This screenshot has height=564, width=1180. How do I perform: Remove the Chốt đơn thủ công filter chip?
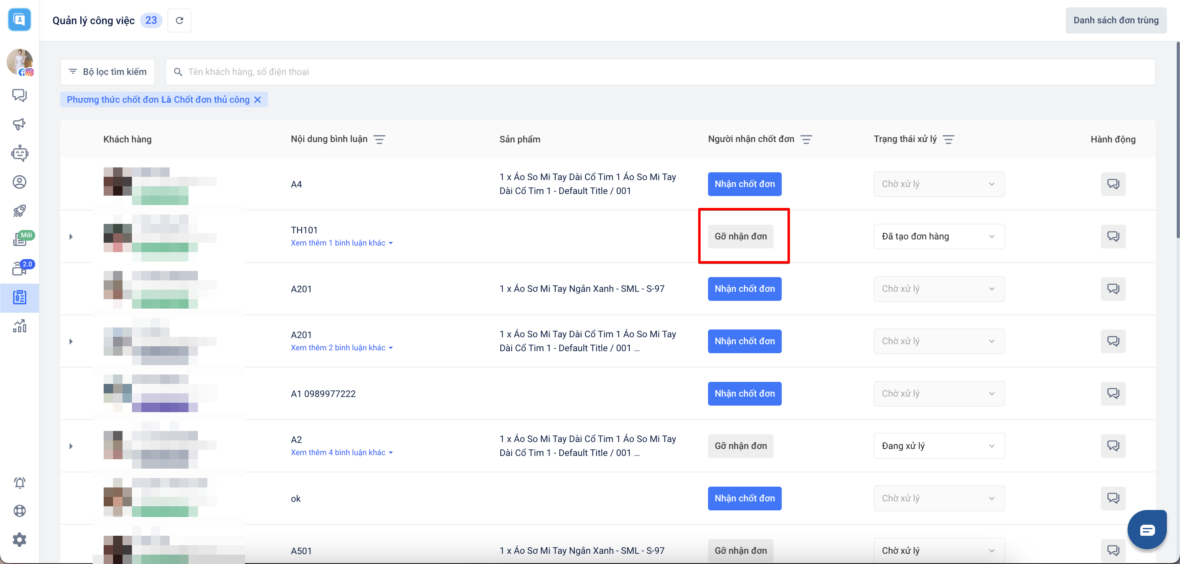[257, 100]
